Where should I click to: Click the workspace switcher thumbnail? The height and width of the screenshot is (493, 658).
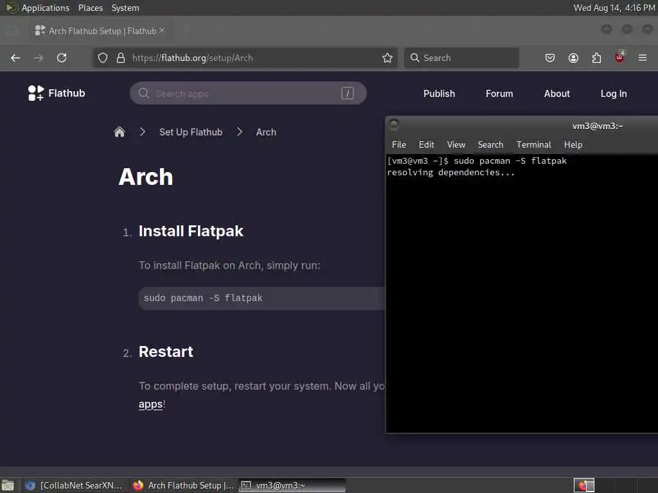[x=584, y=485]
